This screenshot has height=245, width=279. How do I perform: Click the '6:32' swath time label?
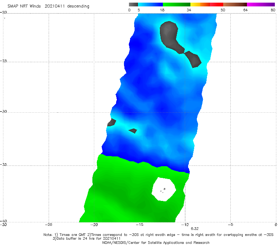click(195, 229)
